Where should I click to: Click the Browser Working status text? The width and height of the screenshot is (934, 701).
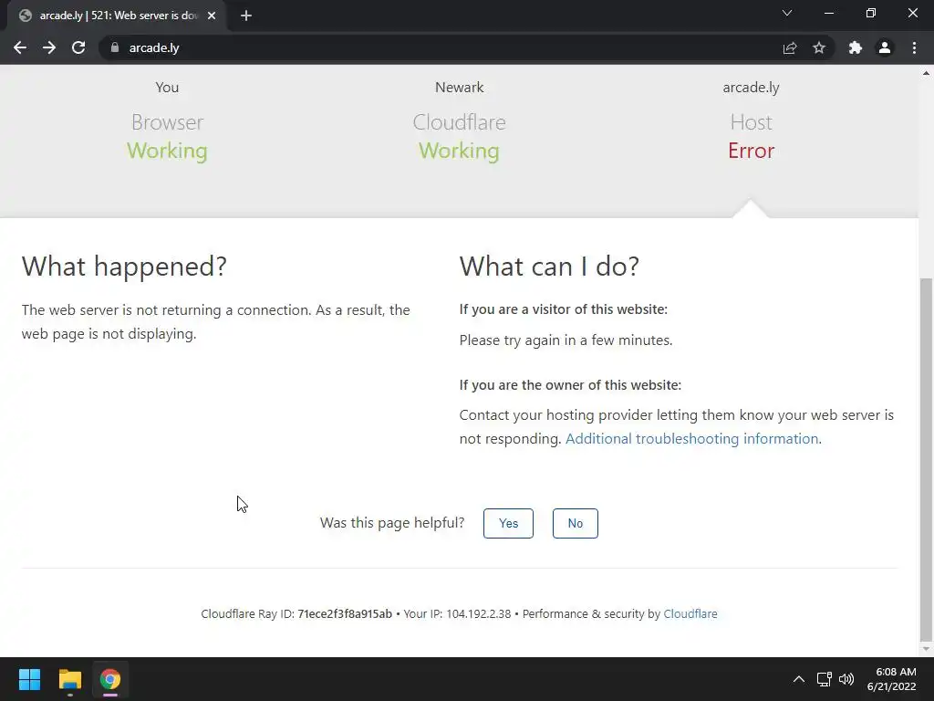click(168, 151)
